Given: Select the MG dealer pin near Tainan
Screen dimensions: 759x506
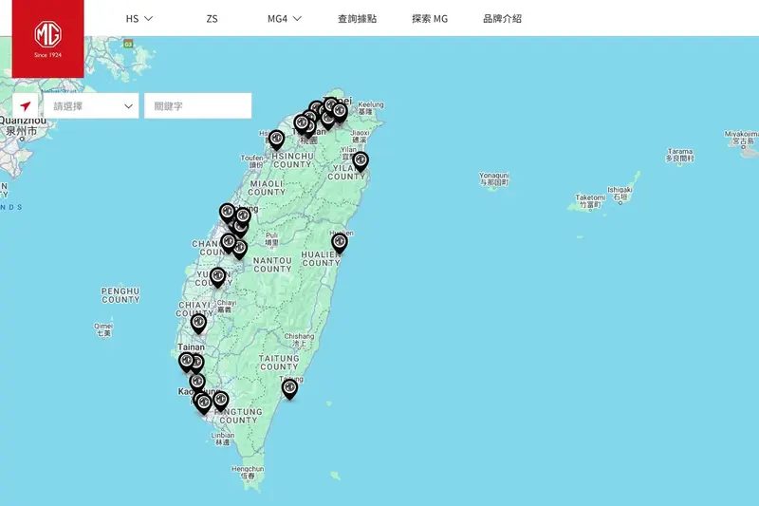Looking at the screenshot, I should click(187, 361).
